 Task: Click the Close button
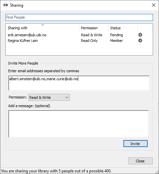pos(140,161)
